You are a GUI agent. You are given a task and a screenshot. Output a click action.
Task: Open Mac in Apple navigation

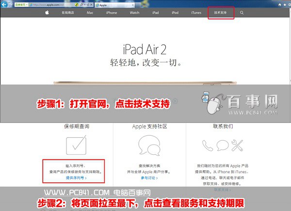[x=90, y=13]
